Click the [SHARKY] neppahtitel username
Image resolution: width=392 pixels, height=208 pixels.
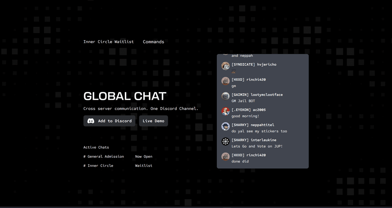pos(253,125)
